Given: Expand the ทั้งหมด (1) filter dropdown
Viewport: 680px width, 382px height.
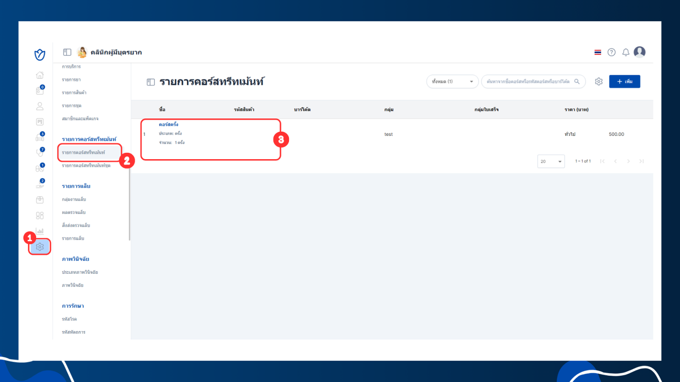Looking at the screenshot, I should coord(452,82).
